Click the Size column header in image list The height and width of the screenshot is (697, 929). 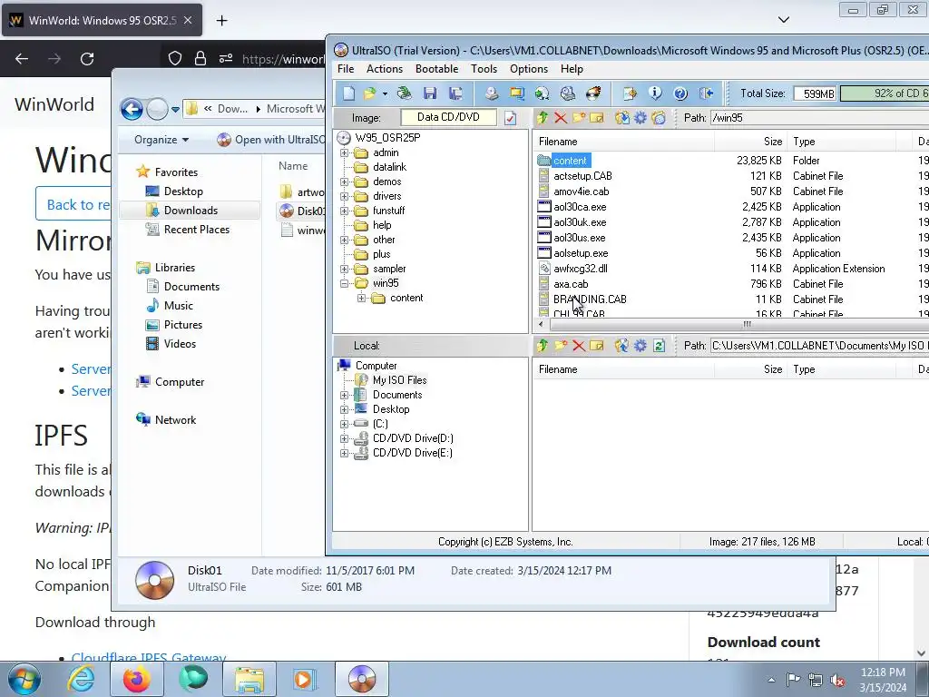click(x=751, y=142)
